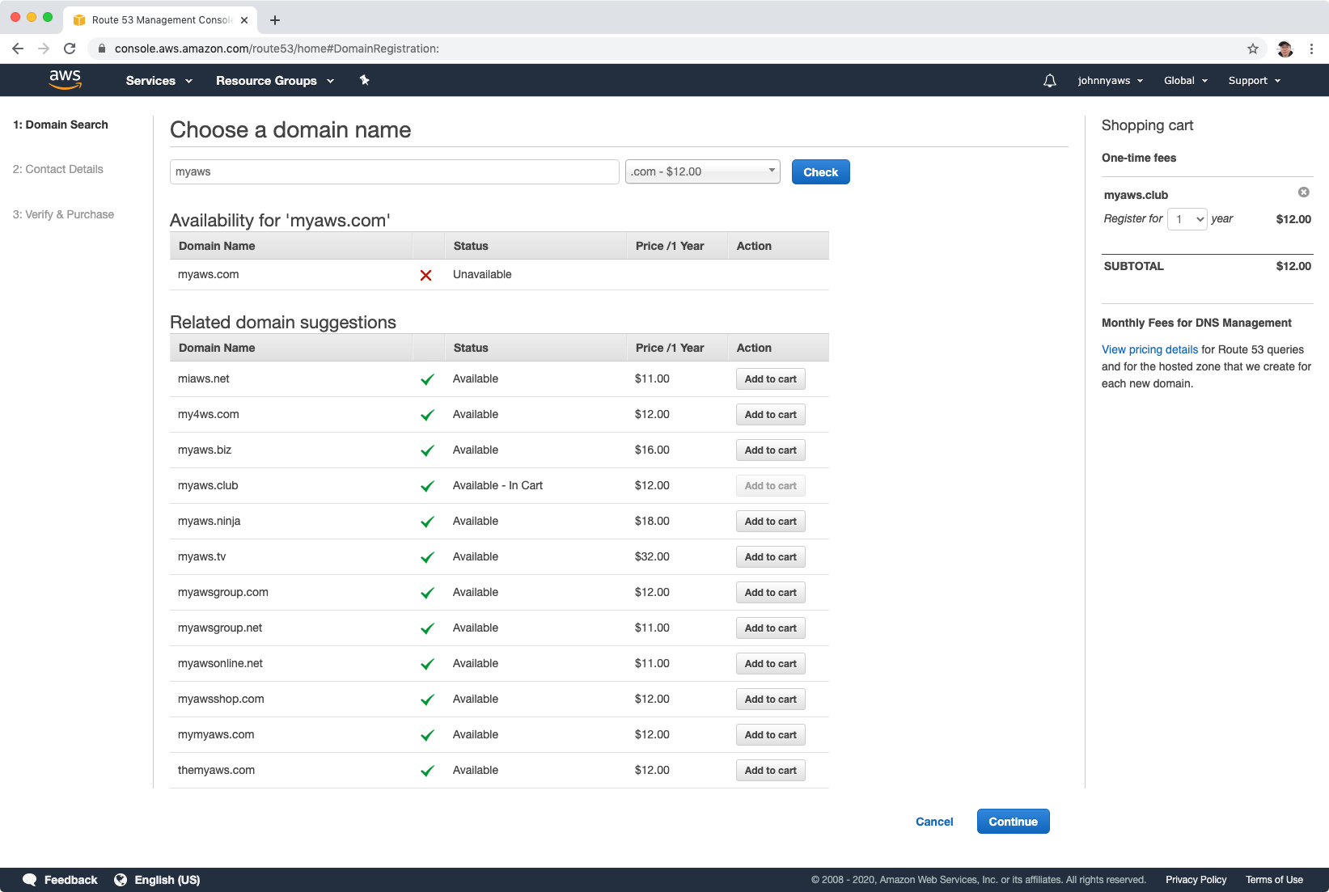Add myaws.biz to cart
Viewport: 1329px width, 892px height.
tap(771, 450)
